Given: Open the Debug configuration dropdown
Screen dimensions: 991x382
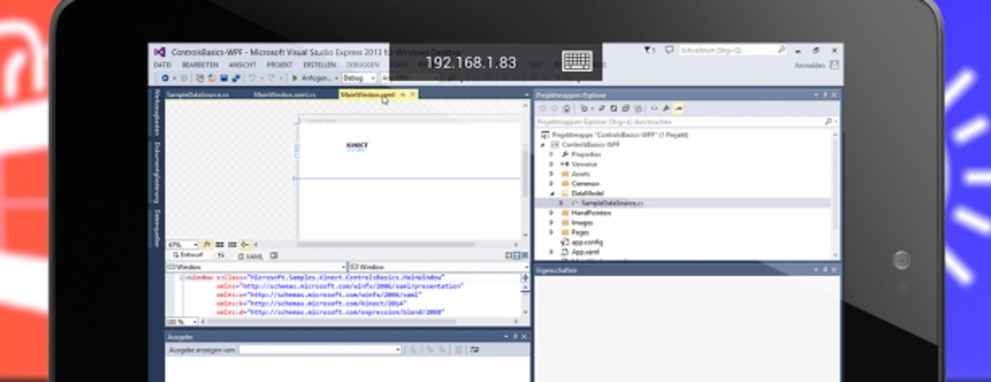Looking at the screenshot, I should click(359, 78).
